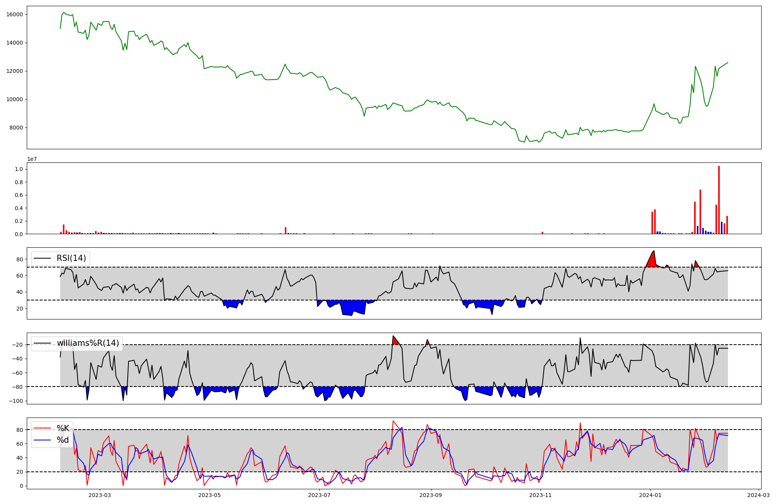Click the 1.0 volume axis tick label

pos(19,169)
